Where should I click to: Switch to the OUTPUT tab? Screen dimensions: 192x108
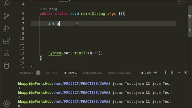click(52, 73)
